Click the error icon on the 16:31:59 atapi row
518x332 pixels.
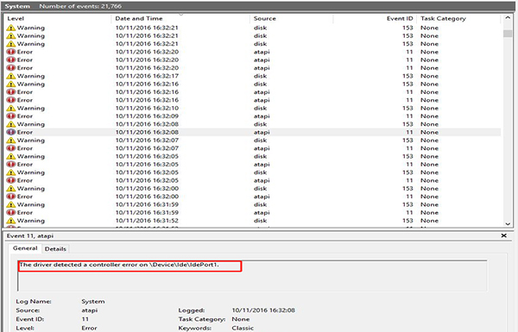11,212
